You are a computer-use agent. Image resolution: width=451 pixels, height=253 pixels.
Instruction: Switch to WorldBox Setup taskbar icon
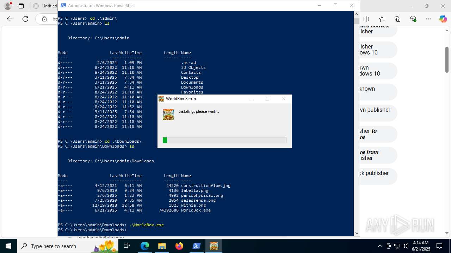(x=214, y=246)
